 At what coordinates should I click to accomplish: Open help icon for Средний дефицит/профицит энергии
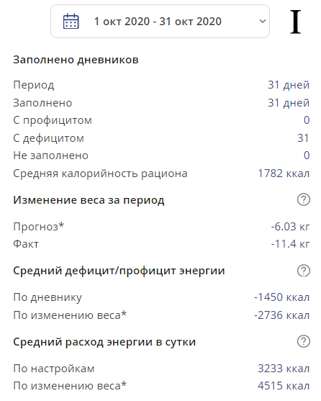point(303,270)
